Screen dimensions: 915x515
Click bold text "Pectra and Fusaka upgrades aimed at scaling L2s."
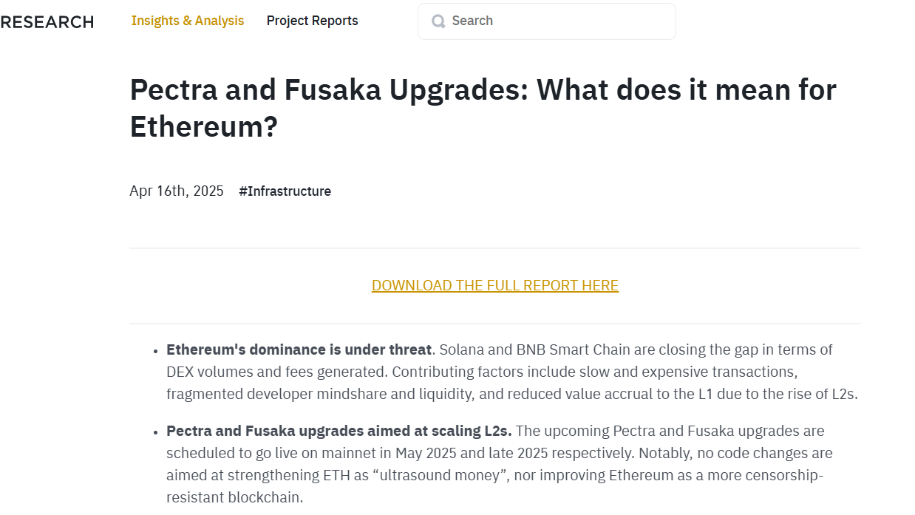[339, 431]
